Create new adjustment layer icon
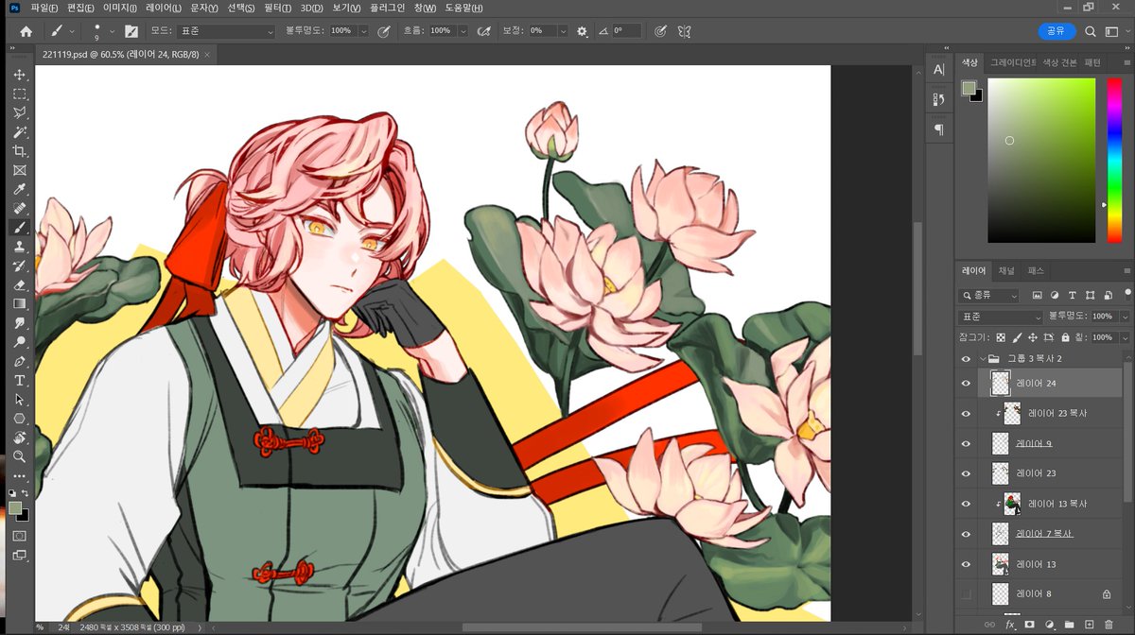1135x635 pixels. pyautogui.click(x=1049, y=625)
